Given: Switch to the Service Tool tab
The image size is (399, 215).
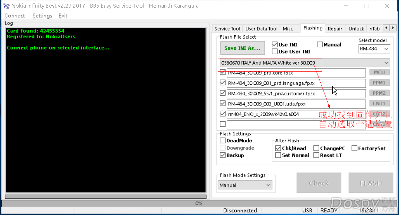Looking at the screenshot, I should [x=227, y=29].
